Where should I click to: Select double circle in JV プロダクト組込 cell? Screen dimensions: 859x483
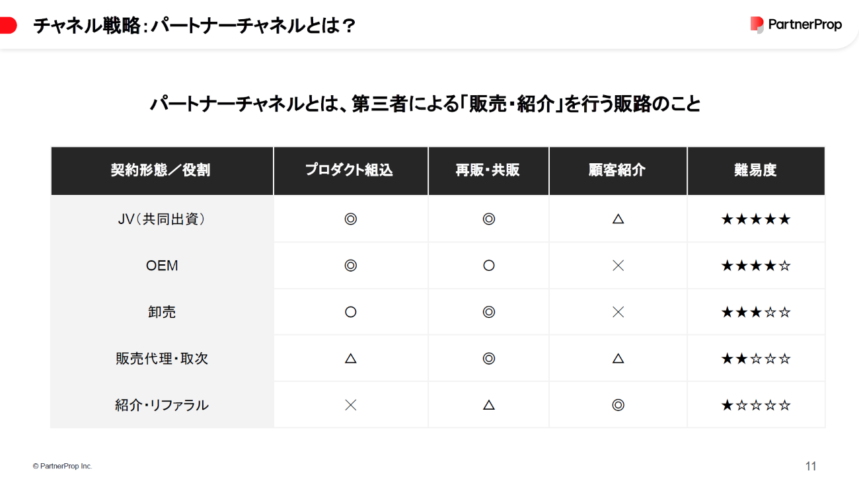pyautogui.click(x=351, y=219)
